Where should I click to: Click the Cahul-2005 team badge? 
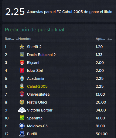click(x=22, y=86)
